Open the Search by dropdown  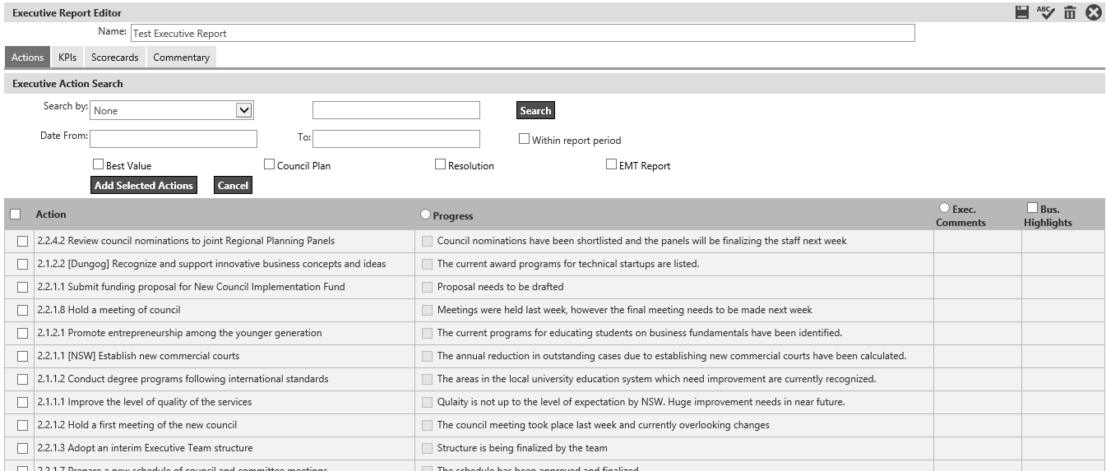tap(243, 110)
